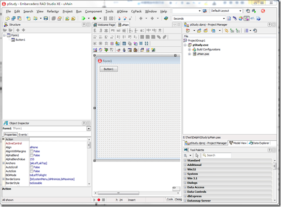
Task: Click the Program Reset icon
Action: click(111, 18)
